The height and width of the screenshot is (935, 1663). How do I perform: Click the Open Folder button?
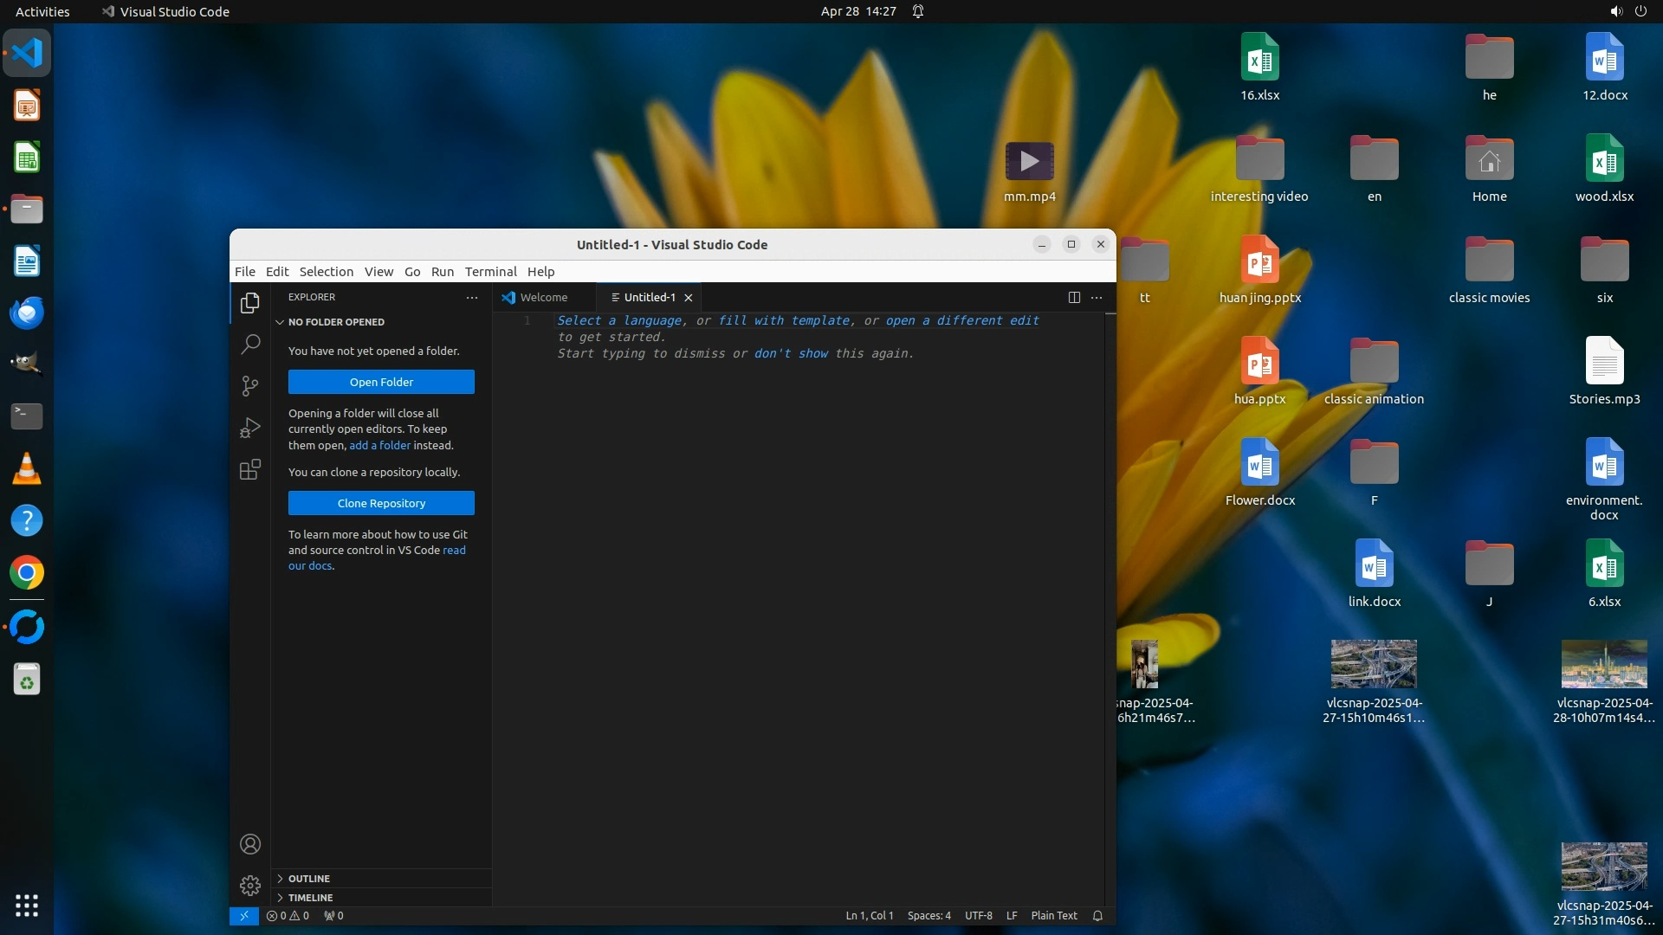[x=381, y=382]
